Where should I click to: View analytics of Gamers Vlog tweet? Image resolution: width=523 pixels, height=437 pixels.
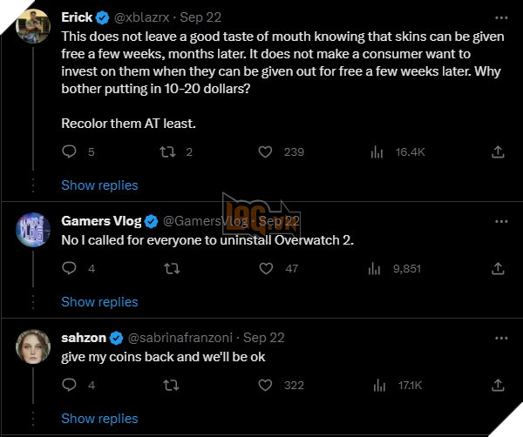click(377, 269)
